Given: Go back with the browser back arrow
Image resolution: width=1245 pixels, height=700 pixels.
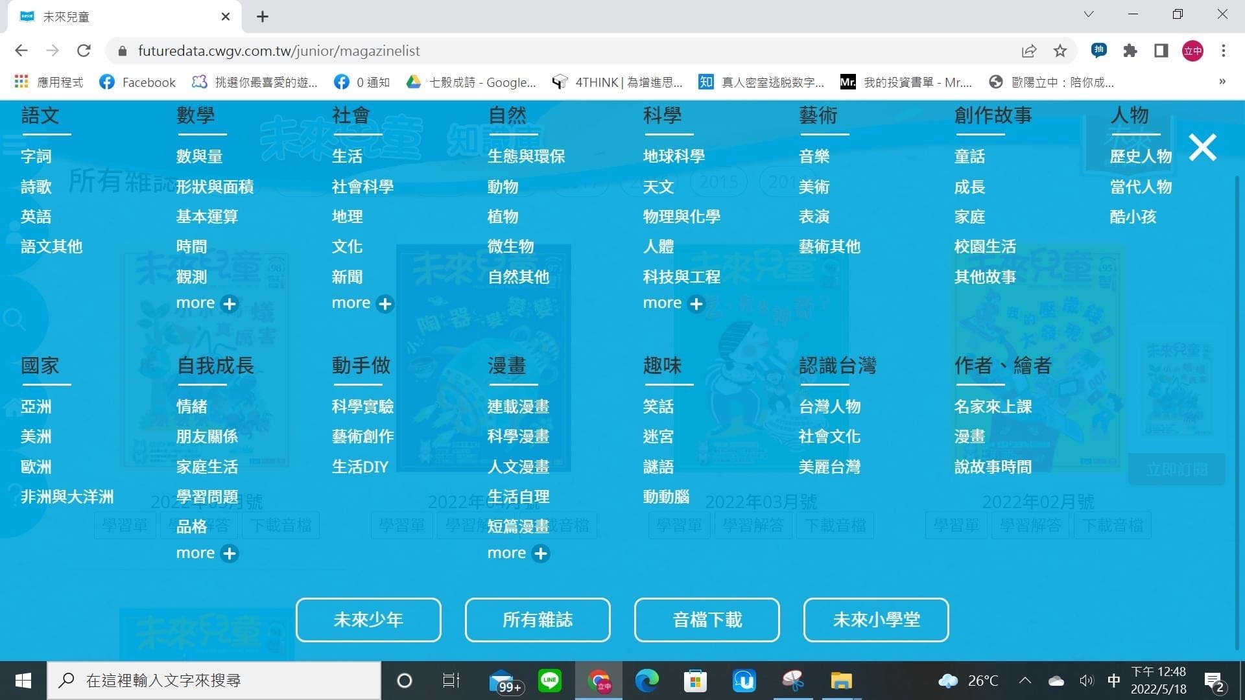Looking at the screenshot, I should point(21,51).
